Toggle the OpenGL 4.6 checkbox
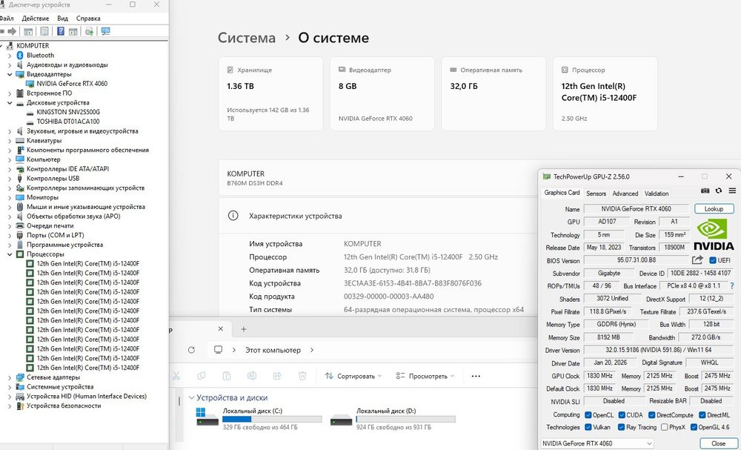The width and height of the screenshot is (741, 450). [694, 427]
